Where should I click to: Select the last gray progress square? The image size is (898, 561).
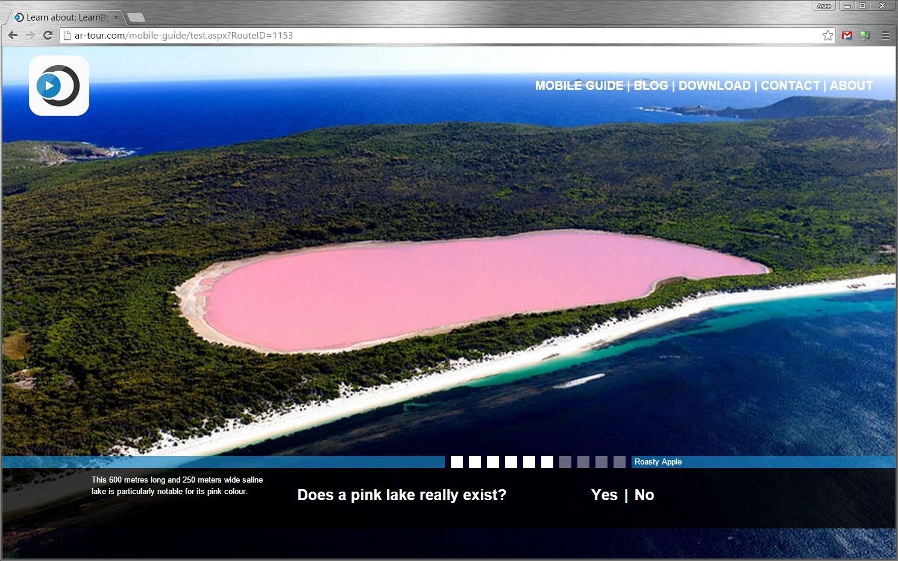pos(620,462)
